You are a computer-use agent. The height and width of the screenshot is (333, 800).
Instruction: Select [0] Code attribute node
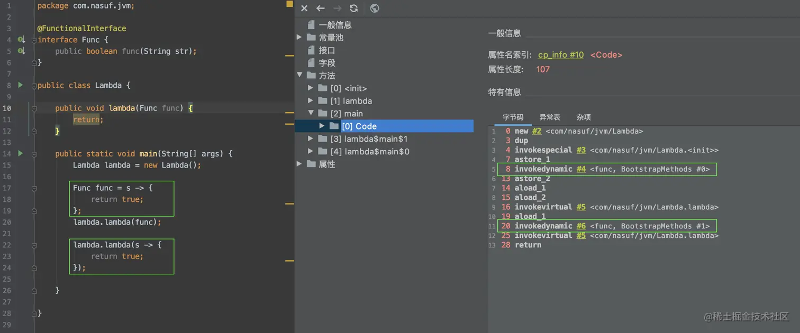[x=359, y=126]
